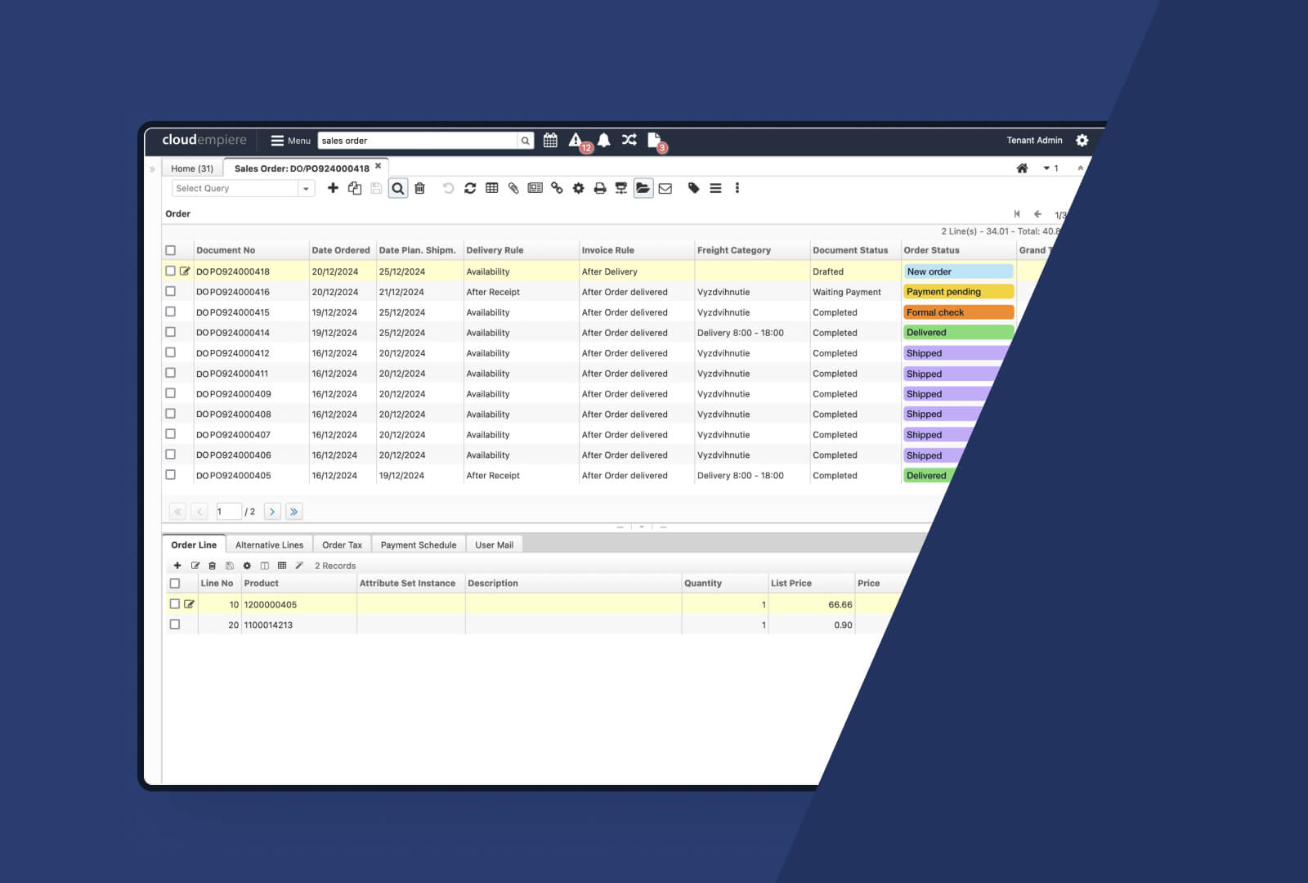The width and height of the screenshot is (1308, 883).
Task: Click the Edit Record icon in Order Line toolbar
Action: (195, 566)
